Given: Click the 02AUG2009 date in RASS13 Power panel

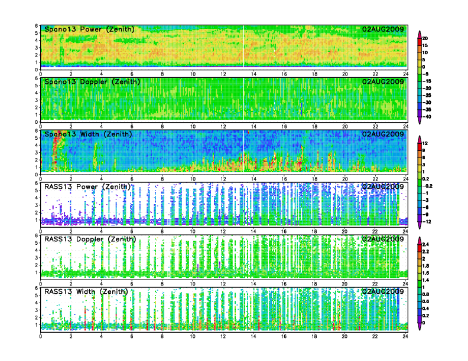Looking at the screenshot, I should coord(383,186).
